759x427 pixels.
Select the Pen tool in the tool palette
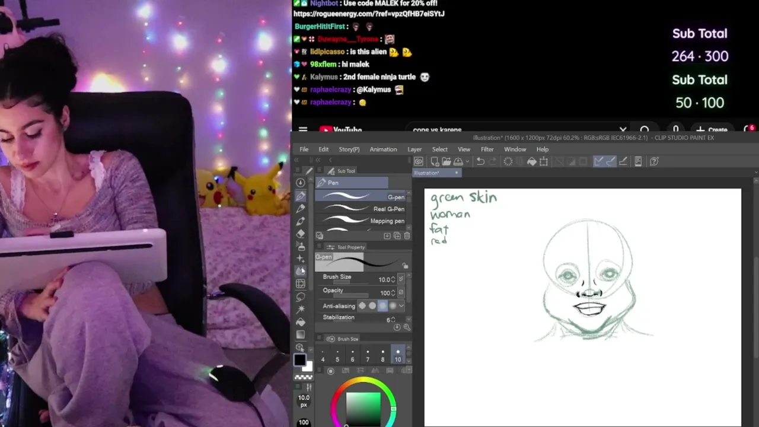(x=301, y=196)
